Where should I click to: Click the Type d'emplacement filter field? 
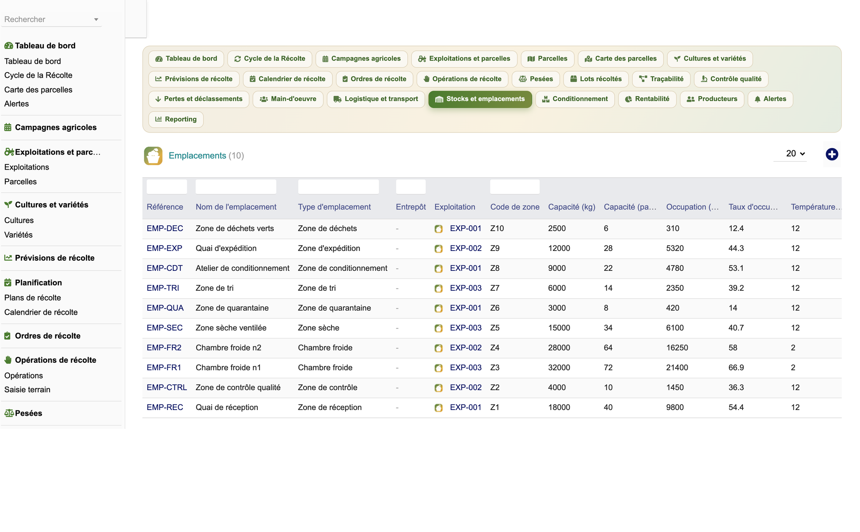coord(339,187)
